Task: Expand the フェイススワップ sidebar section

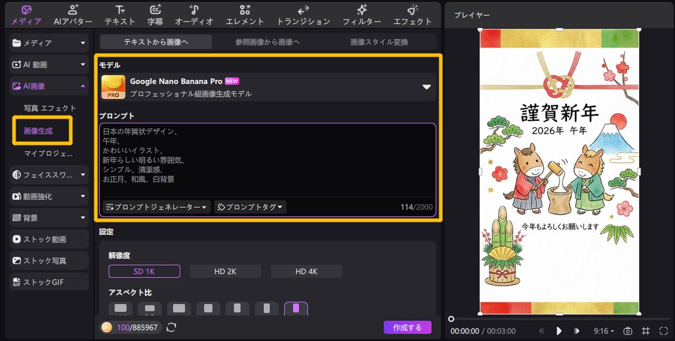Action: [x=82, y=175]
